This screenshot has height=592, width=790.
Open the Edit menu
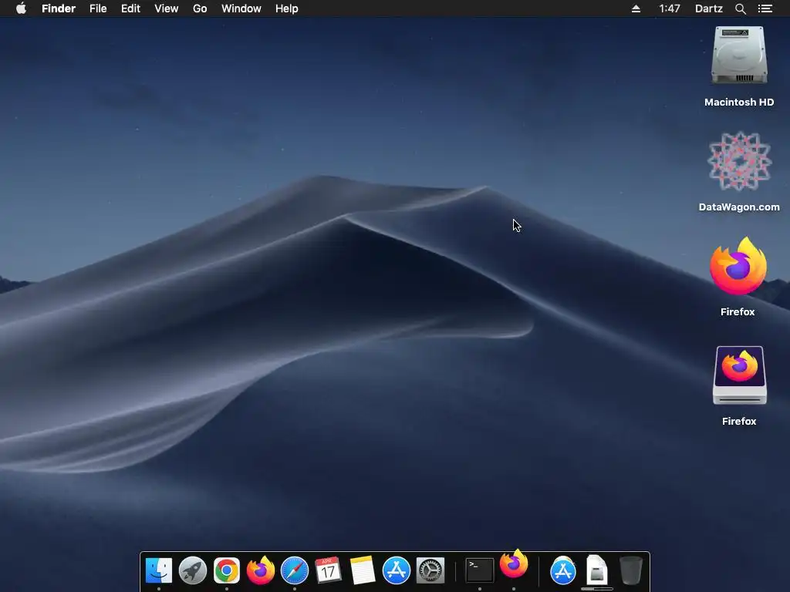[130, 8]
